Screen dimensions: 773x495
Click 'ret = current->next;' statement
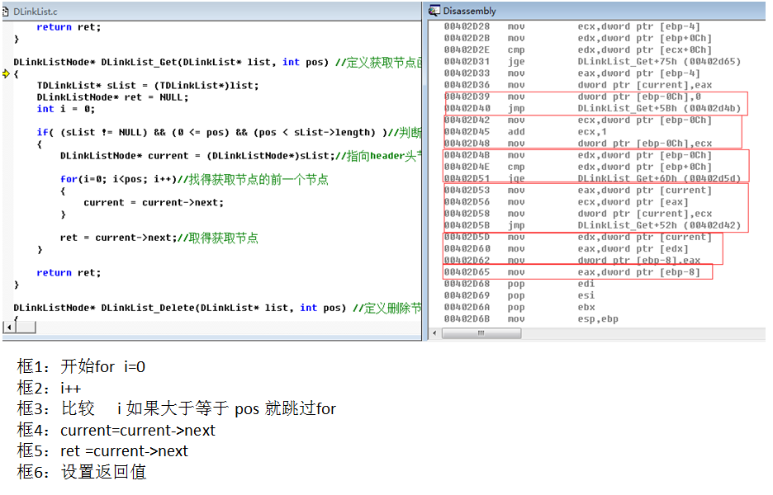(x=159, y=238)
